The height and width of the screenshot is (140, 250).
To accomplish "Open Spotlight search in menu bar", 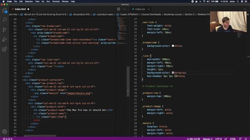I will pos(238,2).
